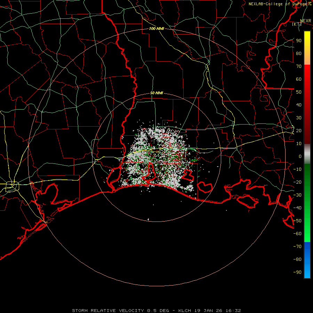Select the -80 value on velocity scale
This screenshot has height=313, width=313.
(297, 259)
